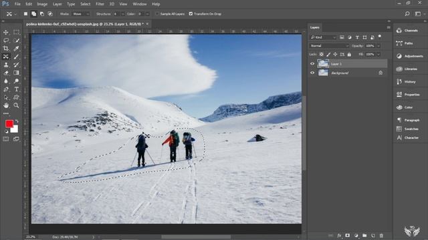Image resolution: width=428 pixels, height=240 pixels.
Task: Toggle type layer filter
Action: (x=357, y=37)
